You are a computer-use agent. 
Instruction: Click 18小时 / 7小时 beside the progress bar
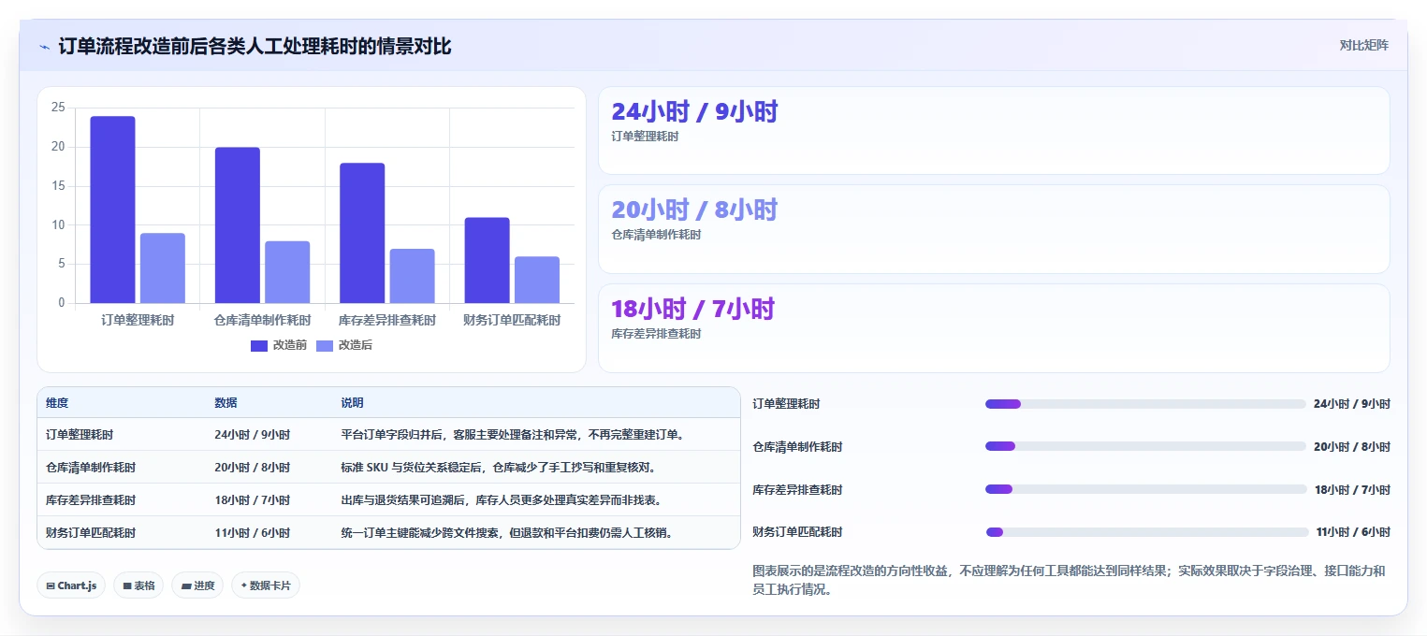(1353, 490)
